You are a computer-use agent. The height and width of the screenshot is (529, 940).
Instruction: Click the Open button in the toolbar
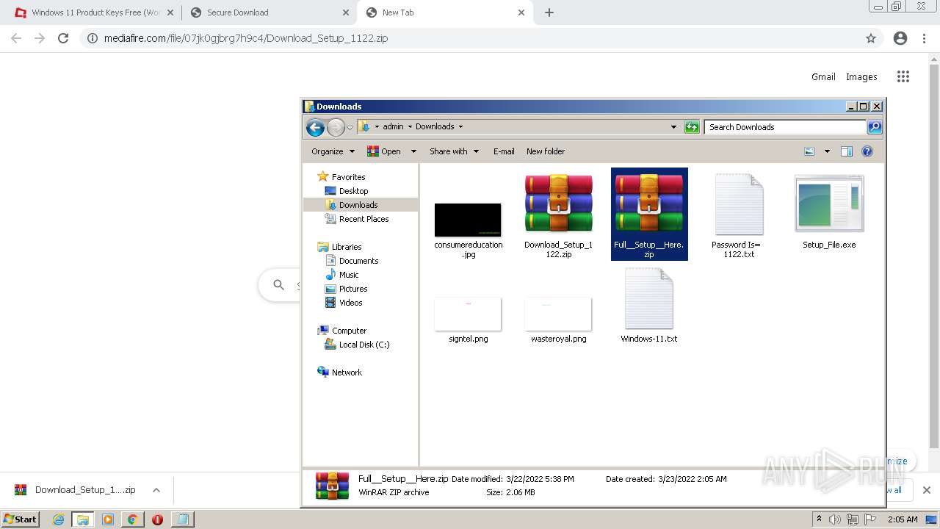click(384, 151)
